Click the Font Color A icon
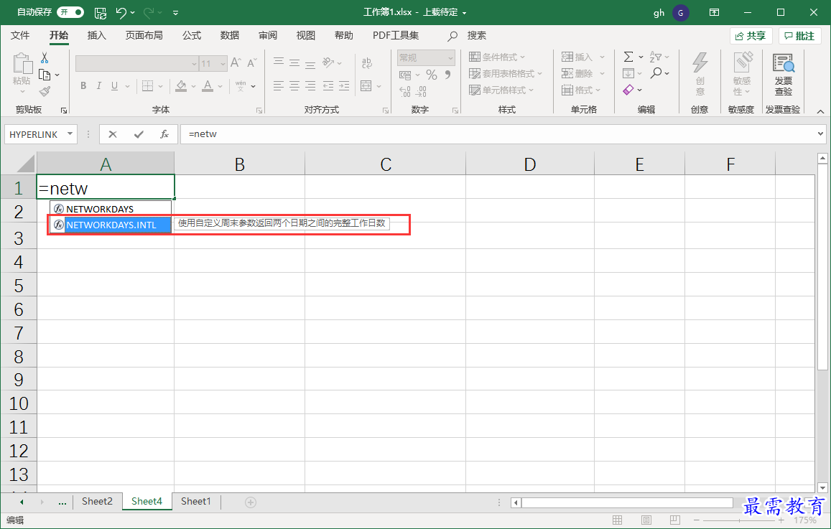This screenshot has width=831, height=529. 208,86
